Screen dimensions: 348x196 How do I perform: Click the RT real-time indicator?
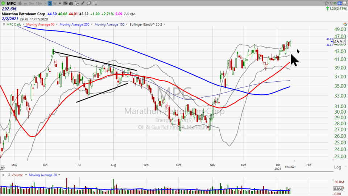tap(335, 3)
